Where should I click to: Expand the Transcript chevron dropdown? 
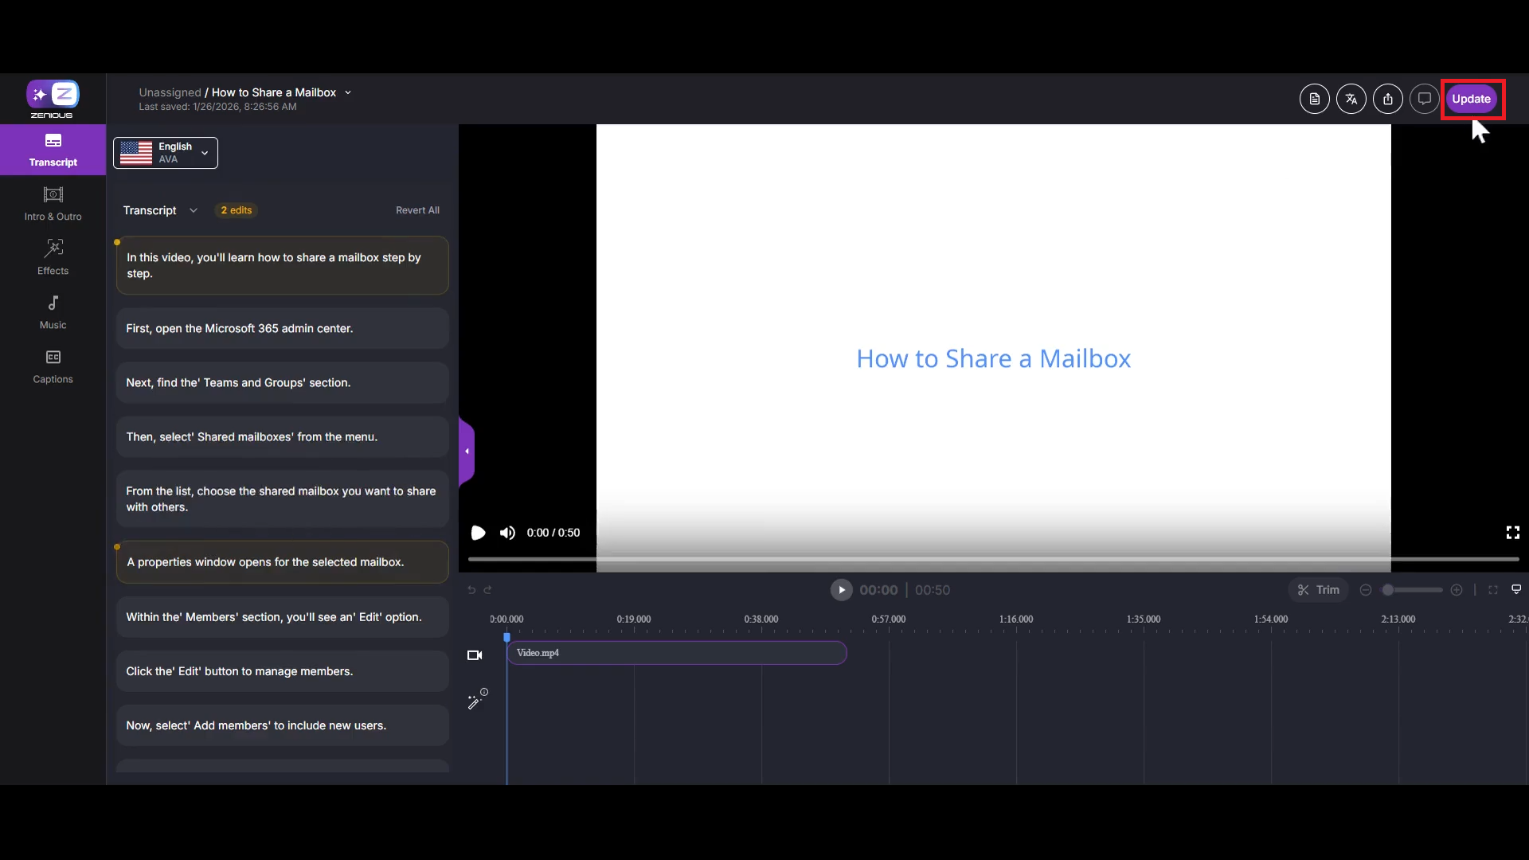(194, 210)
